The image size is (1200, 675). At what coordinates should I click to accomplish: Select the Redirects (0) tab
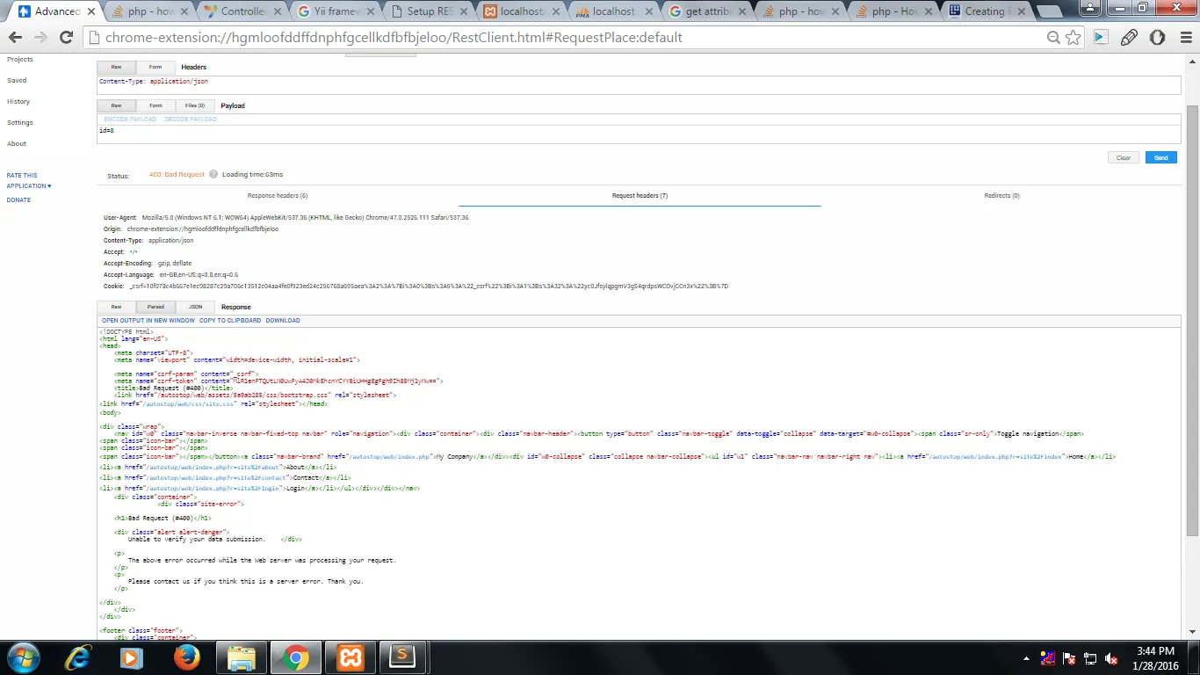[x=1001, y=196]
